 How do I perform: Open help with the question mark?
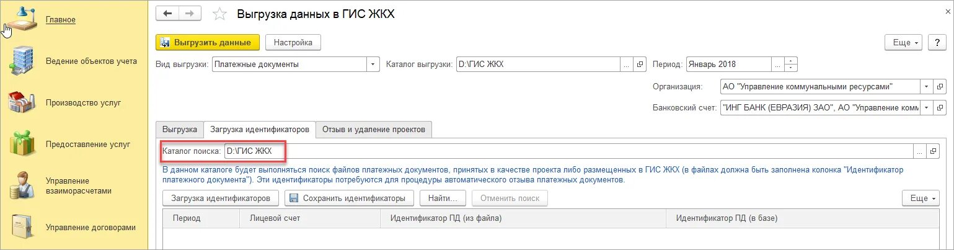pyautogui.click(x=937, y=43)
